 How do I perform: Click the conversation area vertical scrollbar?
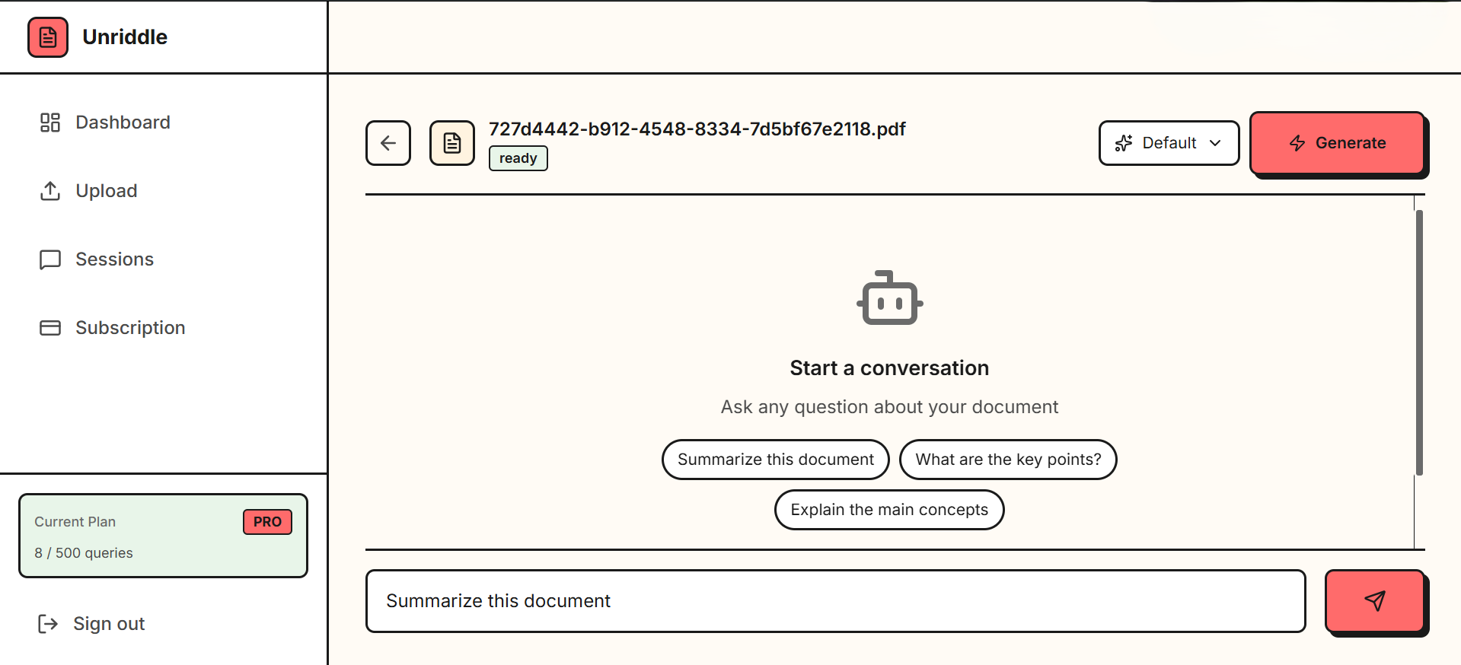click(1419, 342)
